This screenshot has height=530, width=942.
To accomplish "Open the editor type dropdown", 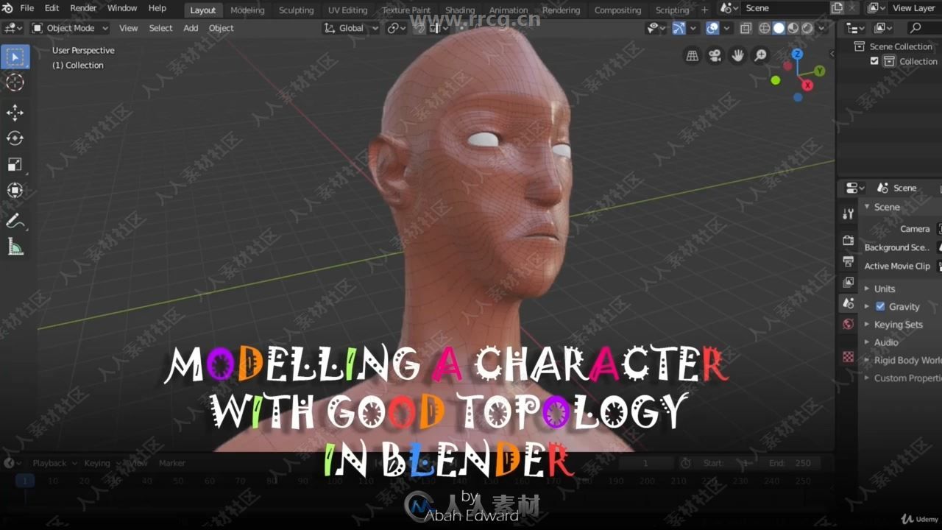I will (x=13, y=28).
